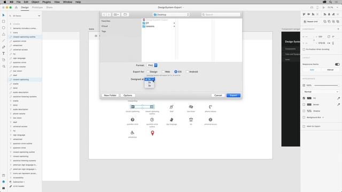Click the Cancel button
The image size is (342, 192).
click(x=218, y=95)
